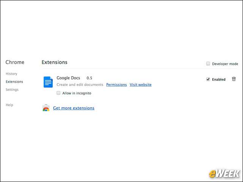This screenshot has height=182, width=243.
Task: Open Help in the Chrome sidebar
Action: point(9,105)
